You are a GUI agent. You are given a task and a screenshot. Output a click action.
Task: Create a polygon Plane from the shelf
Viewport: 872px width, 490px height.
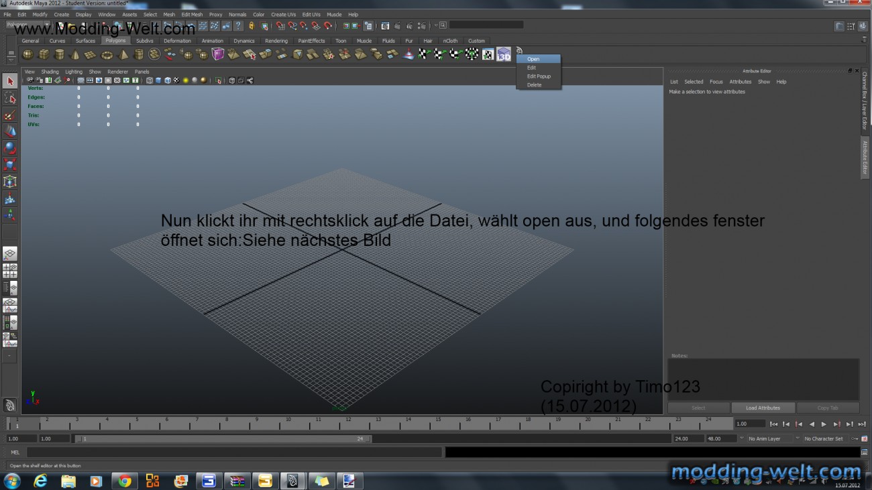click(x=91, y=54)
